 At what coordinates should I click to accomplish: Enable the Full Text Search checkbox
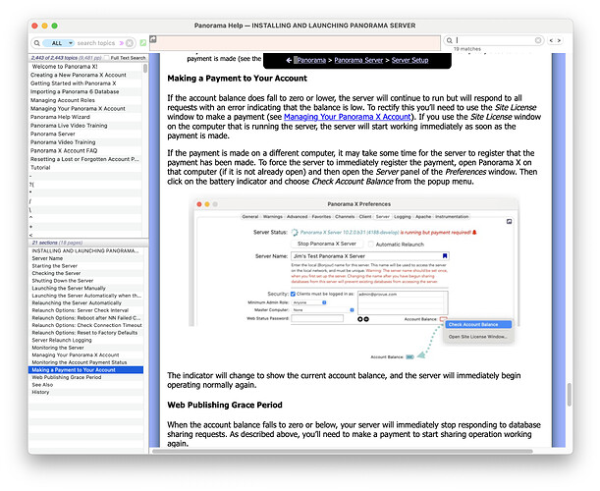pyautogui.click(x=107, y=58)
